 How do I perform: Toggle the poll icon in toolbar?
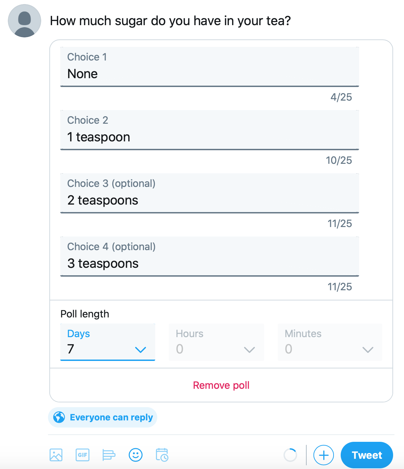(x=109, y=455)
